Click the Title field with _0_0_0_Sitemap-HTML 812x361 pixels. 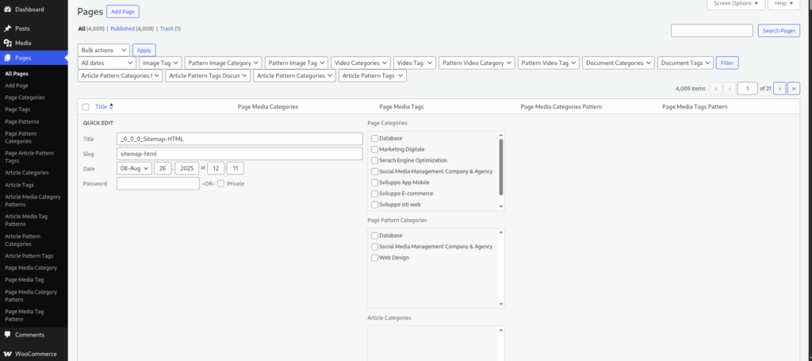point(239,139)
